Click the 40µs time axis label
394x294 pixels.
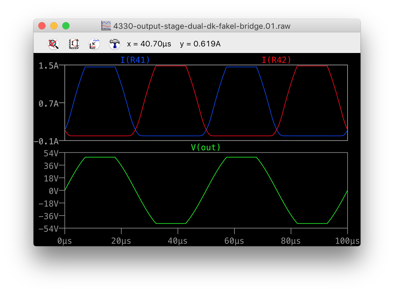[x=178, y=241]
